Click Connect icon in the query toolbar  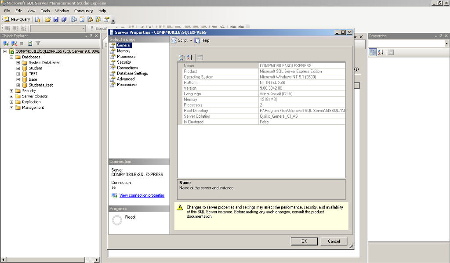point(7,29)
